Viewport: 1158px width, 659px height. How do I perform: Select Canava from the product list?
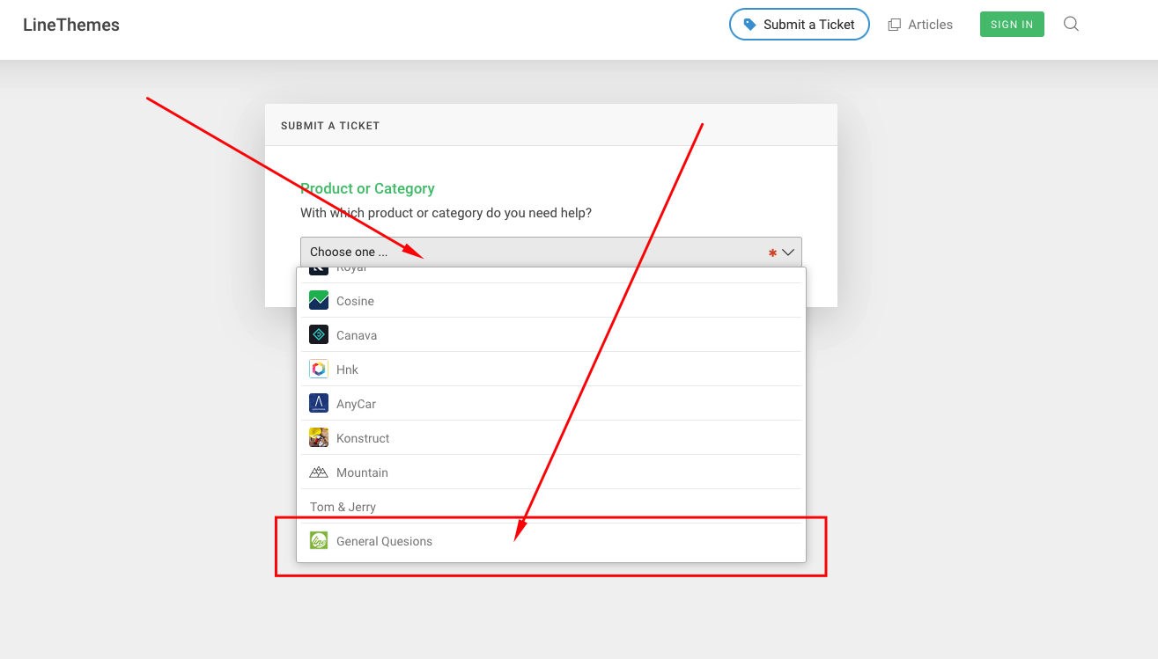(x=551, y=335)
